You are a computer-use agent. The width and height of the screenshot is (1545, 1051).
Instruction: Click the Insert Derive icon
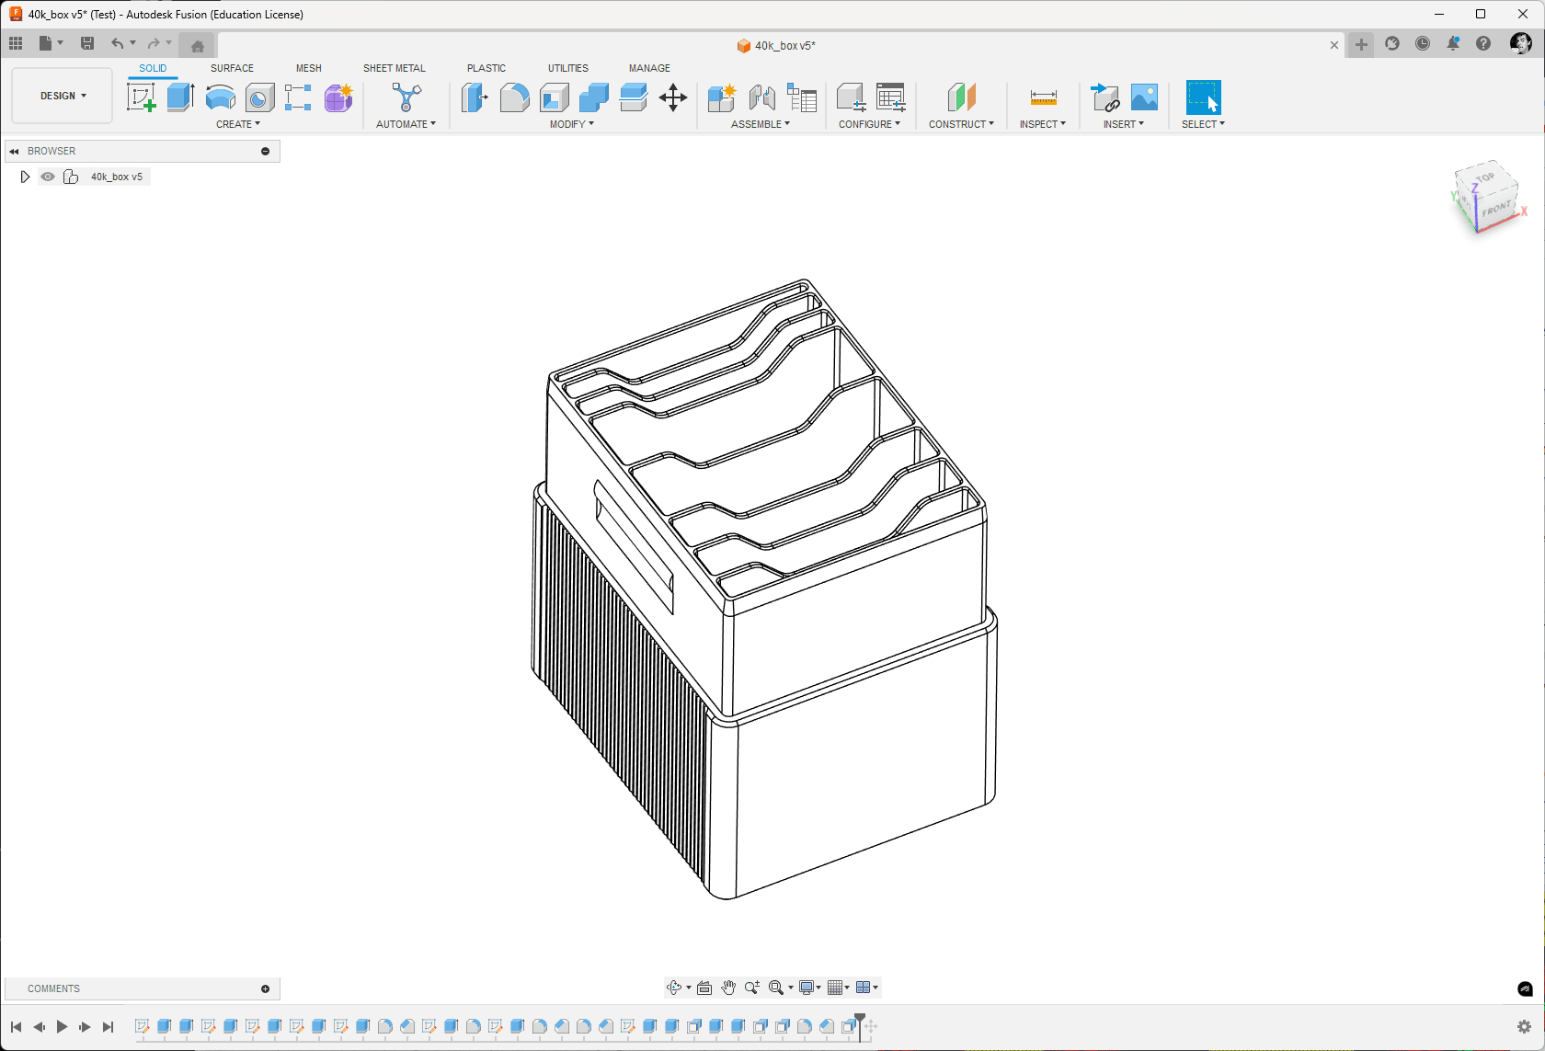1104,97
